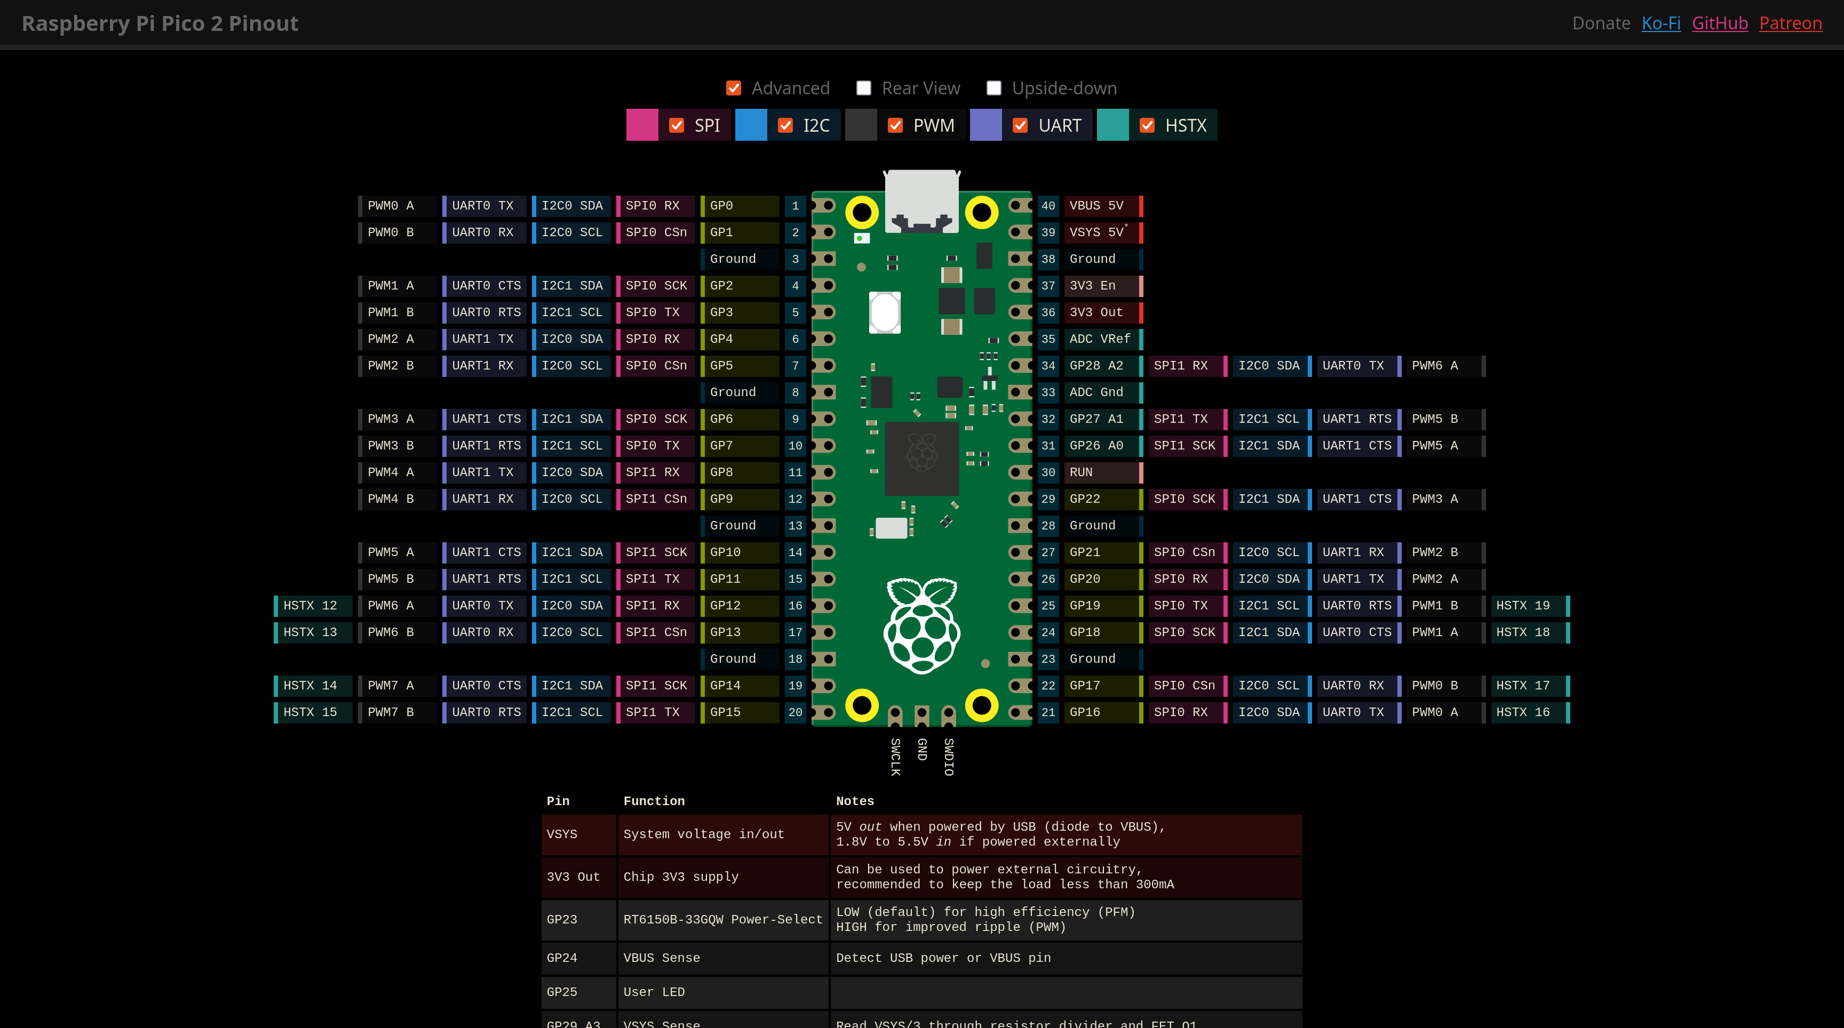Click pin number 13 marker
The height and width of the screenshot is (1028, 1844).
pos(794,525)
